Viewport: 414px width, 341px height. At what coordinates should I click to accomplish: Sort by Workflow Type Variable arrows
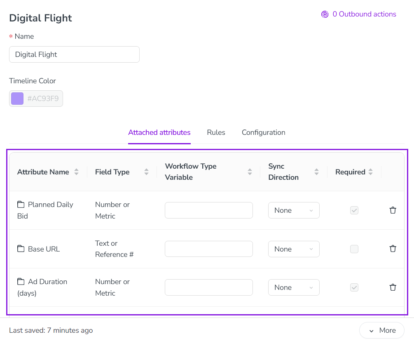pos(250,172)
